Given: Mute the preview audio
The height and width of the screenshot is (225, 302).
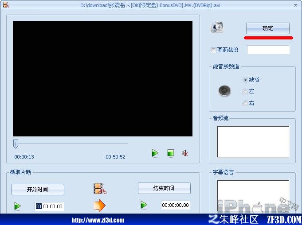Looking at the screenshot, I should click(x=185, y=153).
